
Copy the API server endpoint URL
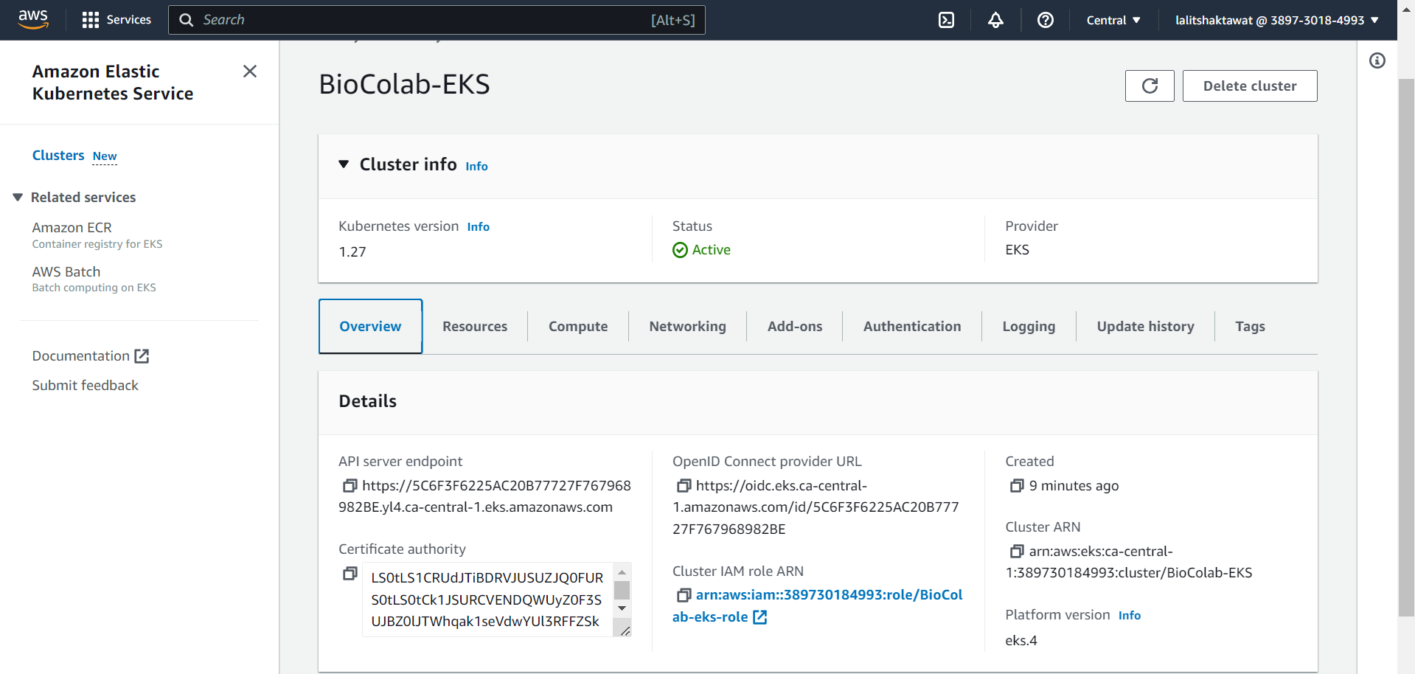pos(350,485)
